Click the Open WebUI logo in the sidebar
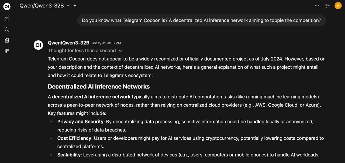Viewport: 345px width, 163px height. point(6,6)
